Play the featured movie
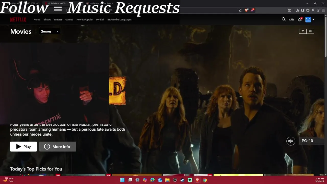This screenshot has width=327, height=184. pyautogui.click(x=24, y=147)
